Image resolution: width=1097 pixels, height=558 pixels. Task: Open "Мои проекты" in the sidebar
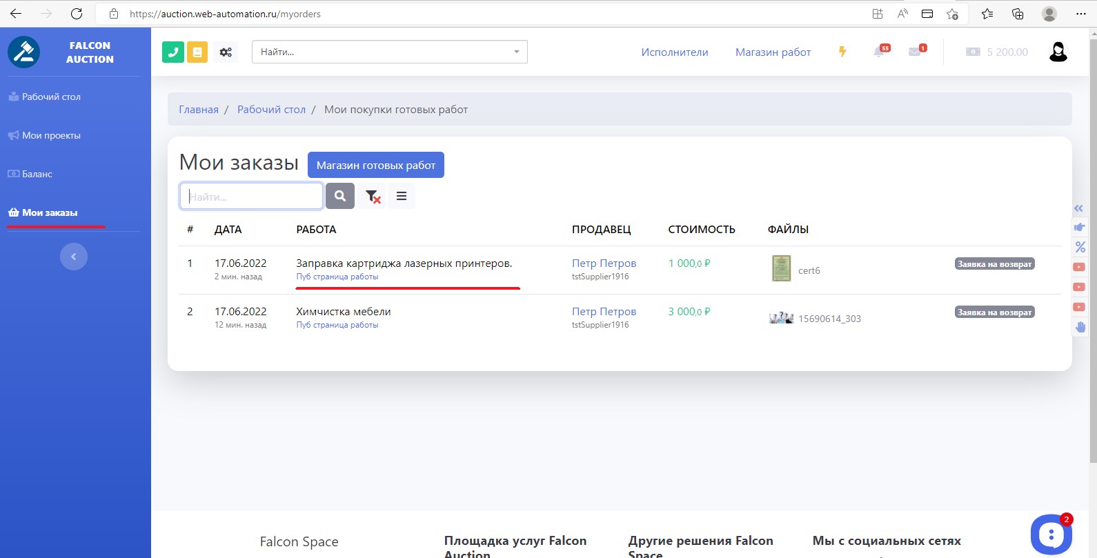(51, 135)
